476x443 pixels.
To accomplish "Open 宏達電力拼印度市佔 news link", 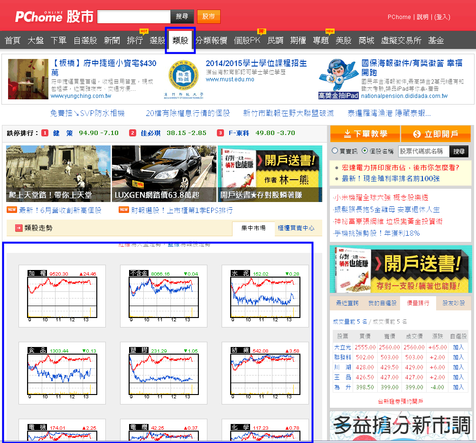I will pyautogui.click(x=401, y=167).
